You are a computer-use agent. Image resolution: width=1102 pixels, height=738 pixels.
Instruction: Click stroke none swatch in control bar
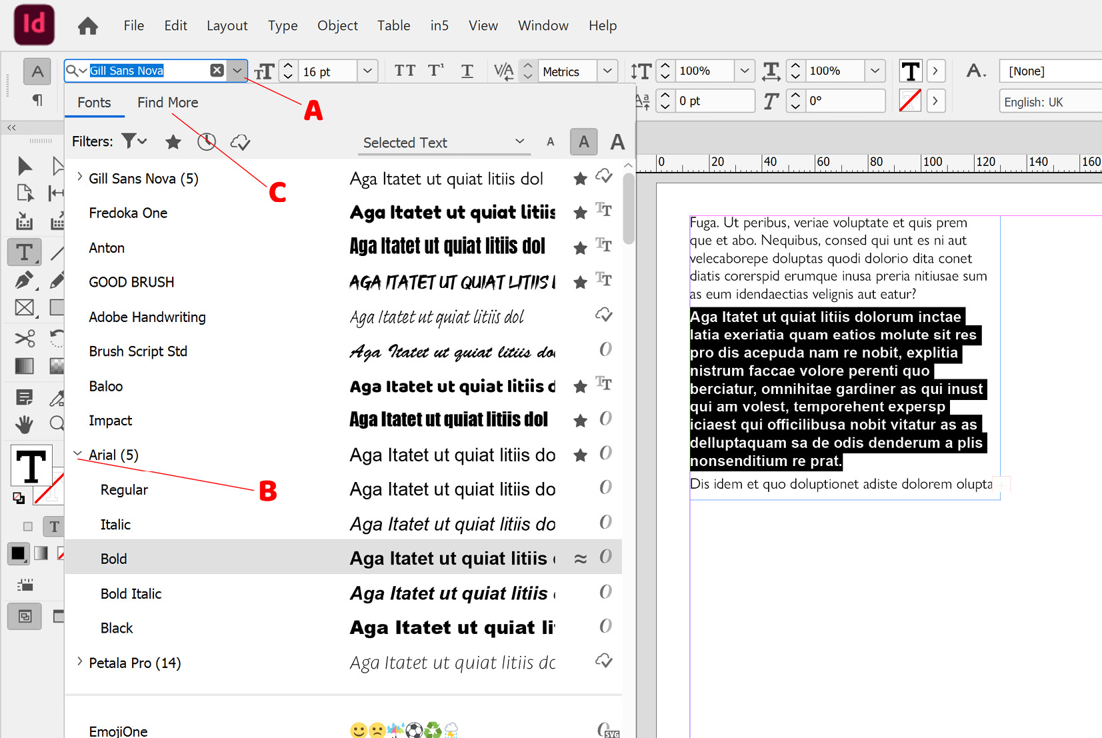pyautogui.click(x=911, y=100)
